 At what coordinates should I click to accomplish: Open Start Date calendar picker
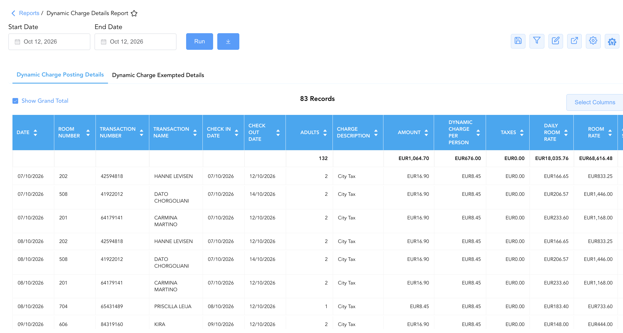pos(49,41)
